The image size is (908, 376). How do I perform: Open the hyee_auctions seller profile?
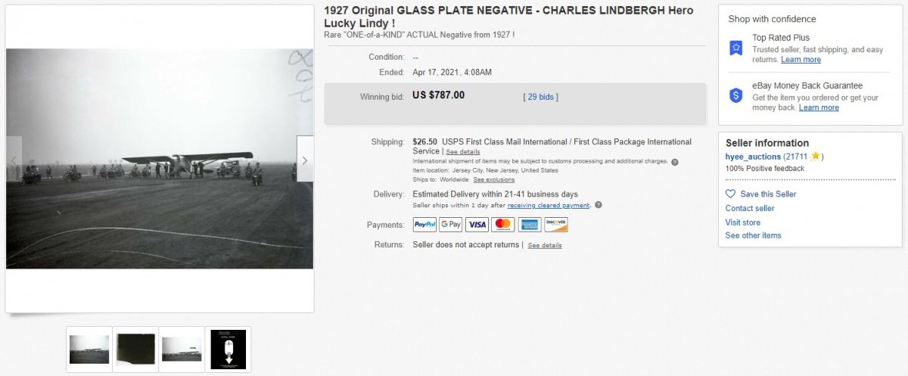click(753, 157)
